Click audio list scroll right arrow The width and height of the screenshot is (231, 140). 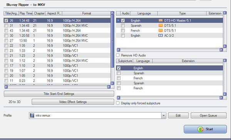[221, 50]
